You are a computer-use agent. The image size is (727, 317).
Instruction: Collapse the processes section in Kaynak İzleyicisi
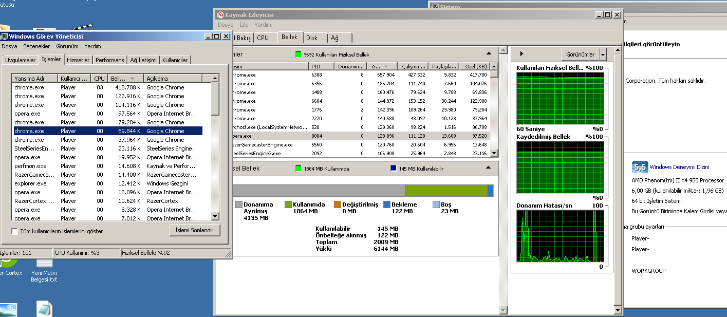tap(489, 54)
